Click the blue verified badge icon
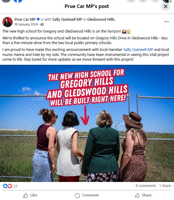 pos(38,19)
